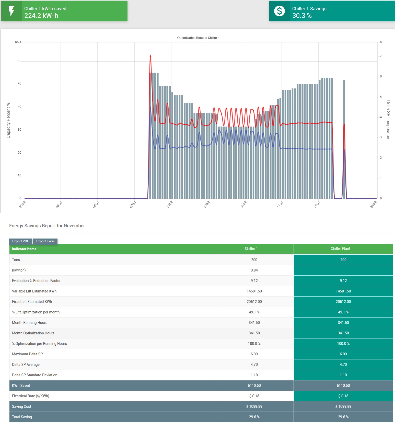Click 'Fixed Lift Estimated KWh' row label
Screen dimensions: 395x430
32,302
